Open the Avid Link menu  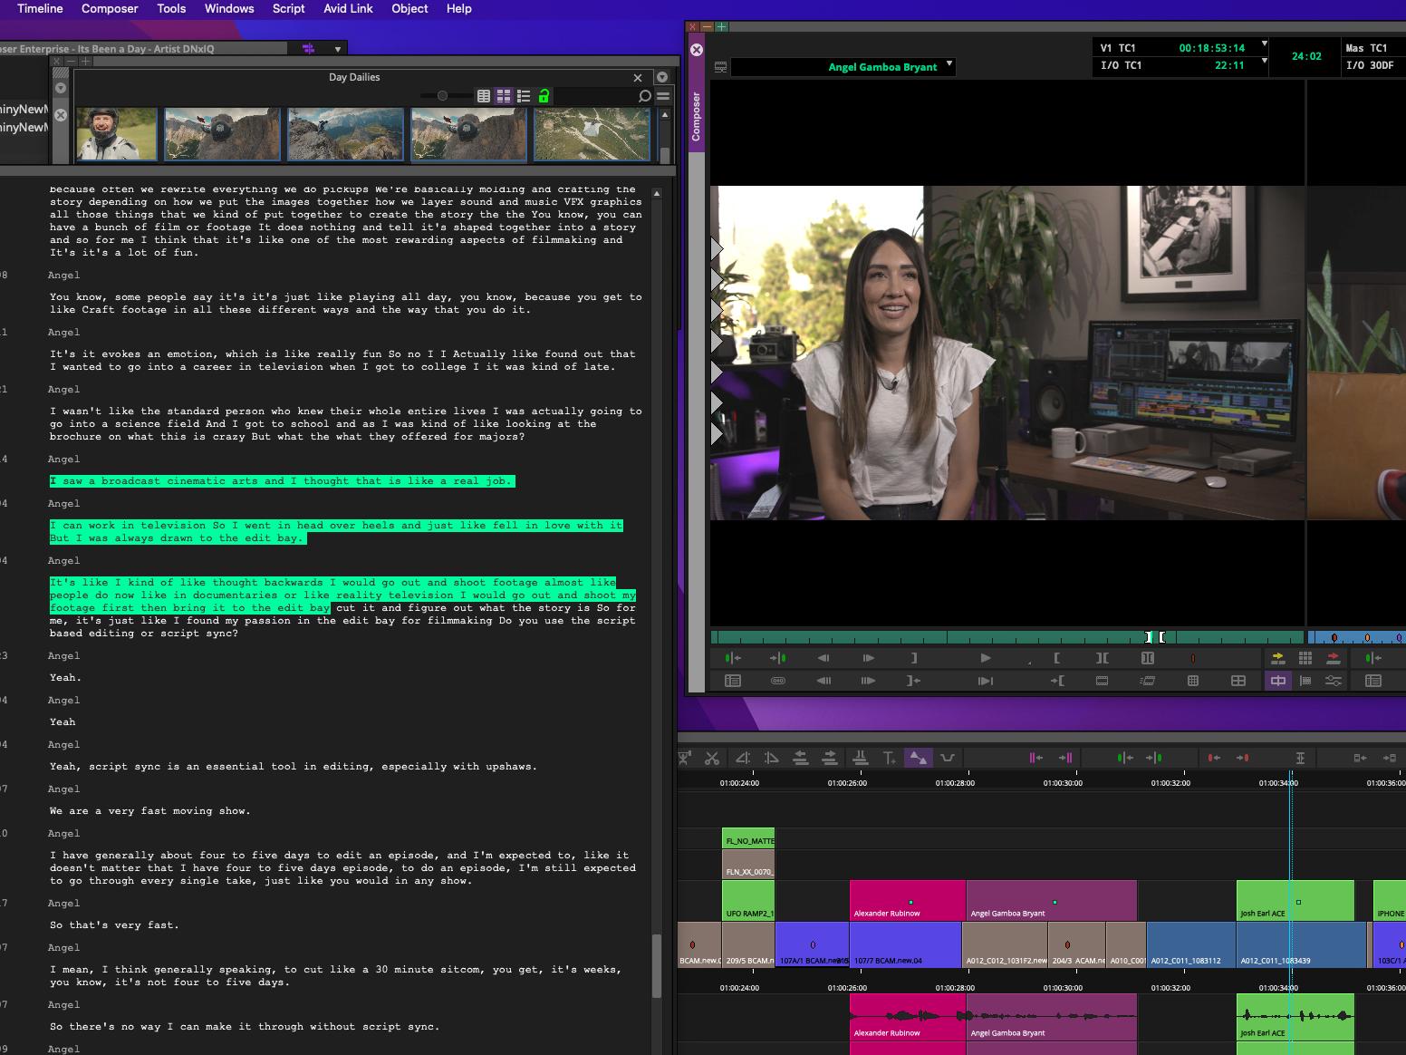349,8
